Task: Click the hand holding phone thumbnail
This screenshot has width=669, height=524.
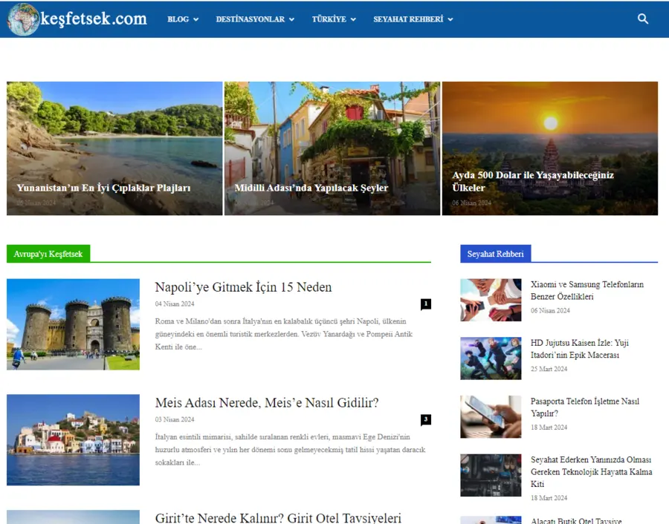Action: (x=491, y=416)
